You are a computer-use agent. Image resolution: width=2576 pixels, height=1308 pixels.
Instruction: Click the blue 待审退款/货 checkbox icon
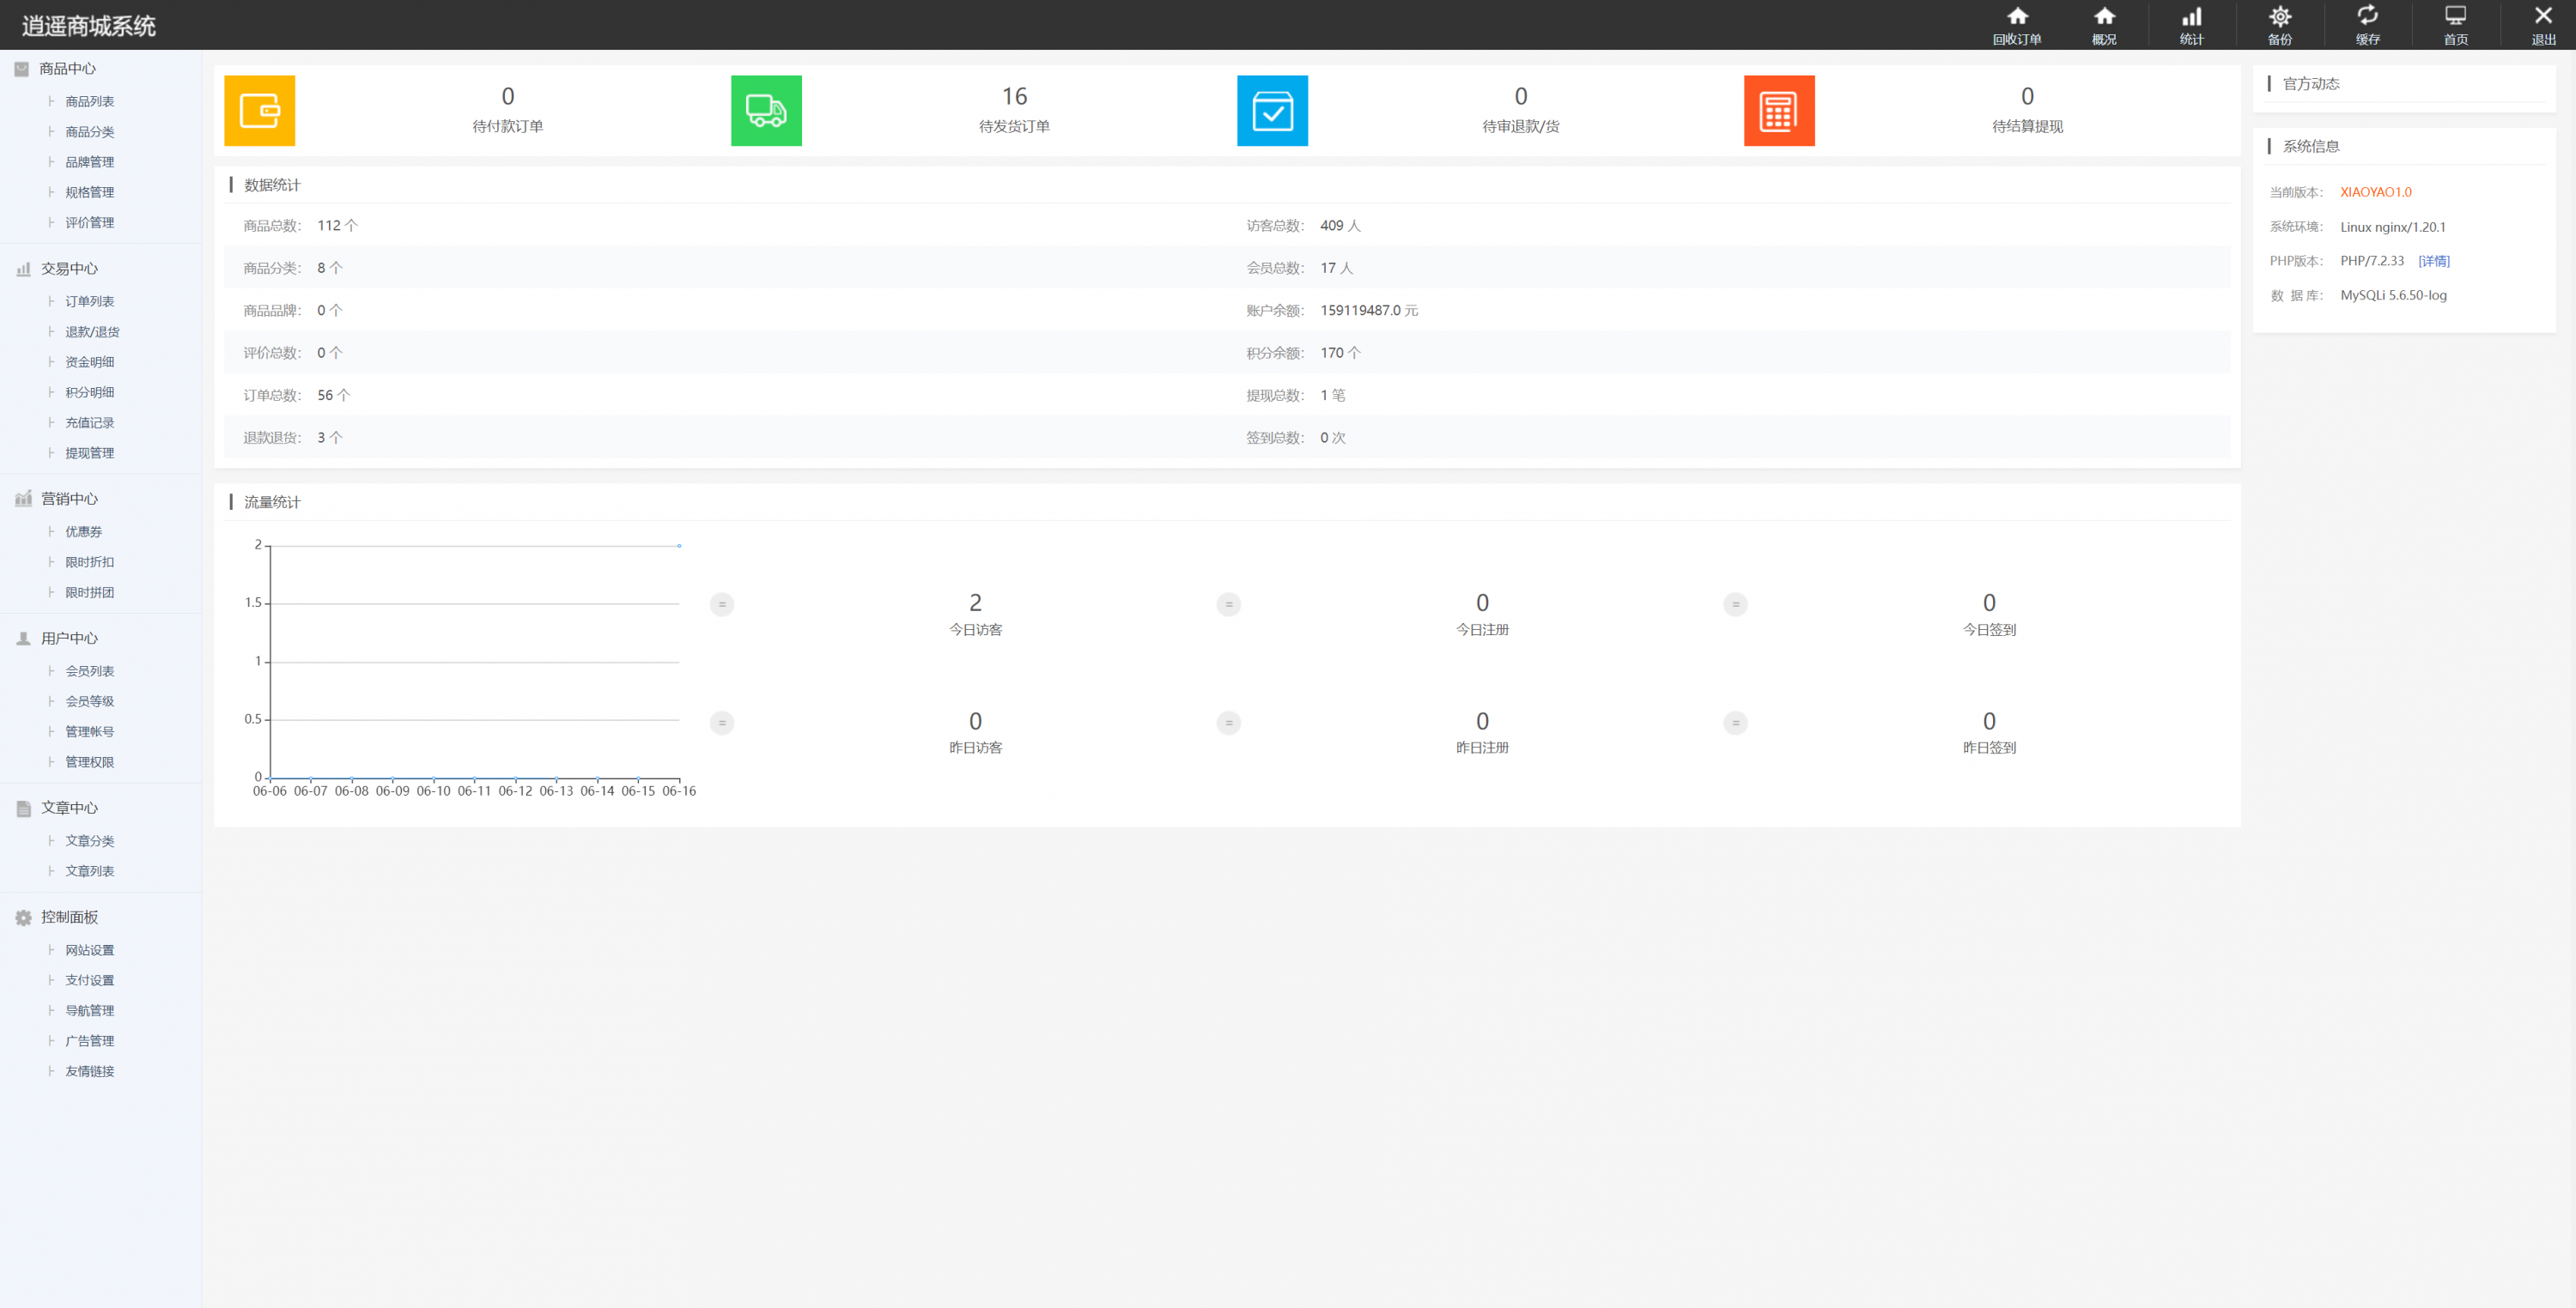1272,111
